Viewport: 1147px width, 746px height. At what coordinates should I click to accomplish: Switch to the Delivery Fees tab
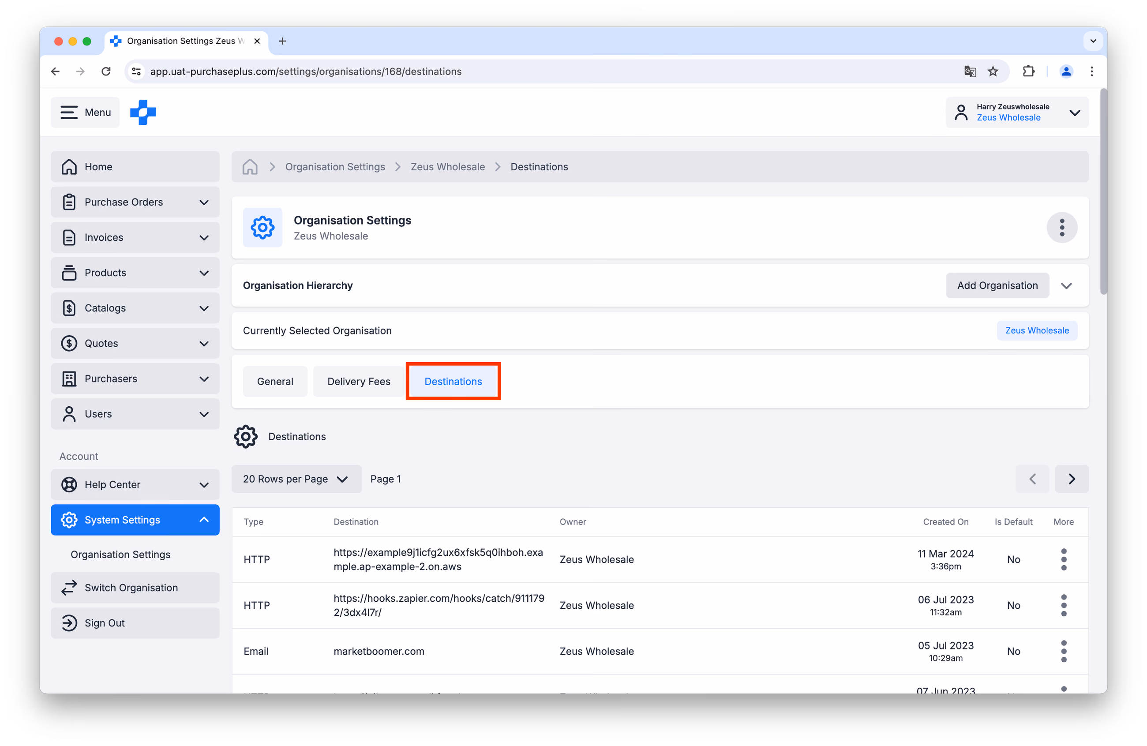(x=359, y=382)
